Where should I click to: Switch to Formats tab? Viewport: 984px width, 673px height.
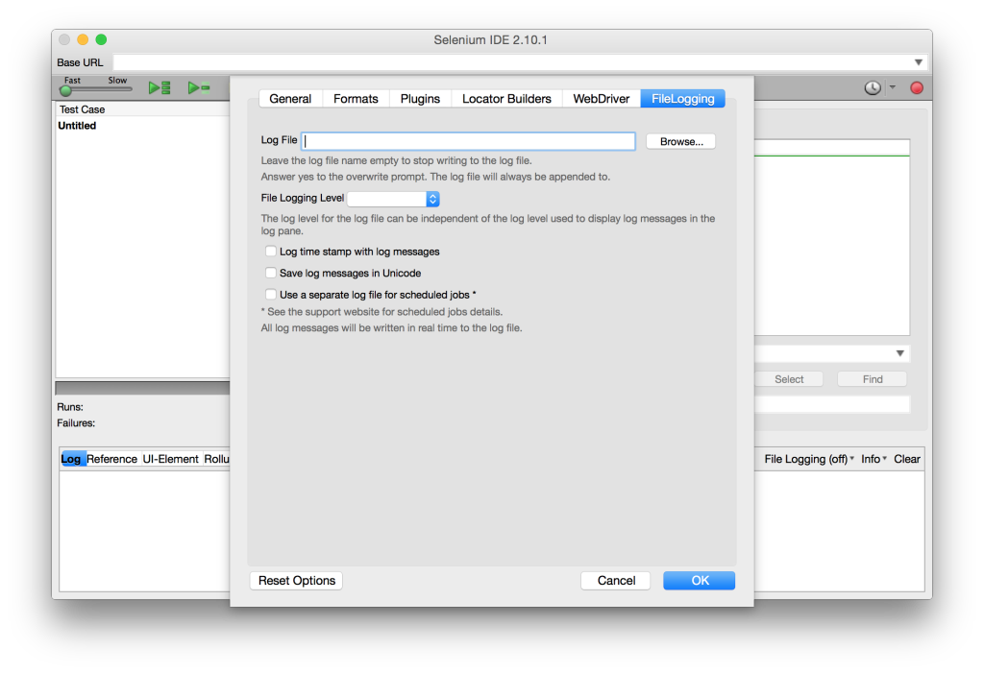[356, 99]
